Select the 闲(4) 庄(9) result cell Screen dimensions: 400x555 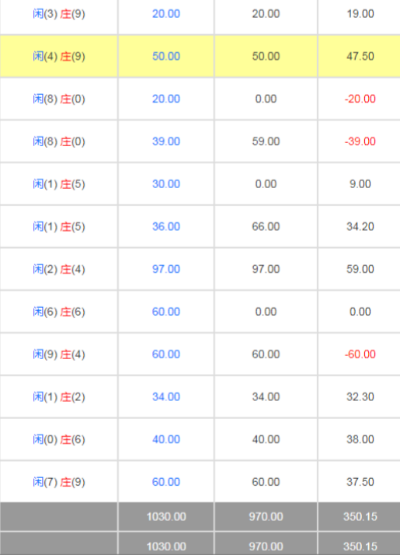(x=59, y=56)
